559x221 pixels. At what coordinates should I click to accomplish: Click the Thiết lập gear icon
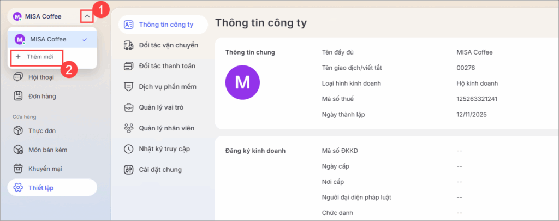18,188
